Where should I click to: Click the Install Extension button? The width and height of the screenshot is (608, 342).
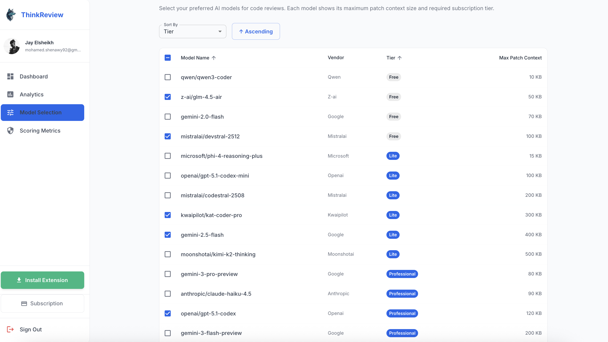coord(42,280)
